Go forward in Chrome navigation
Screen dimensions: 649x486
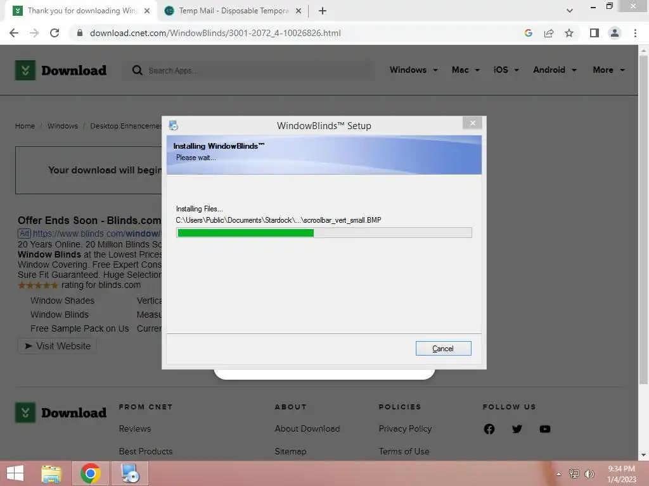click(x=34, y=33)
